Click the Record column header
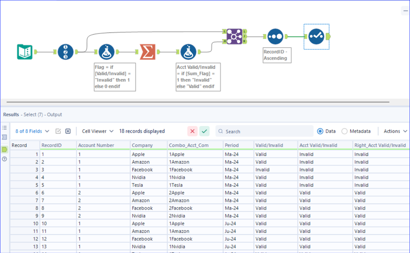 (x=25, y=145)
